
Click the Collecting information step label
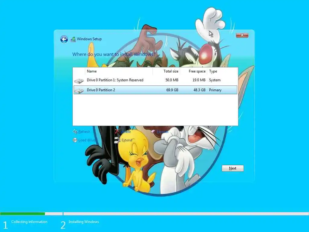click(29, 222)
